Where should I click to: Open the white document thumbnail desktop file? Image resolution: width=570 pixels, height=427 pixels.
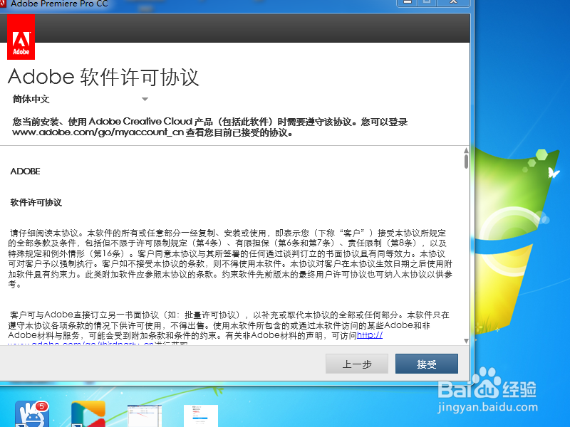click(201, 416)
